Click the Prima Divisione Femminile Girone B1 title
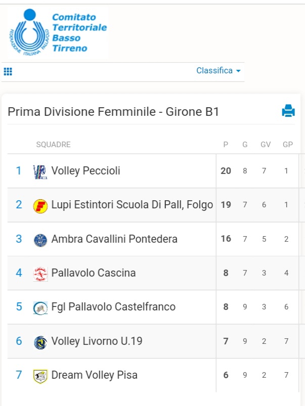The image size is (305, 406). (113, 112)
